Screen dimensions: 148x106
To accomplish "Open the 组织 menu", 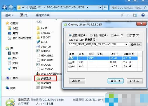I will pyautogui.click(x=9, y=15).
